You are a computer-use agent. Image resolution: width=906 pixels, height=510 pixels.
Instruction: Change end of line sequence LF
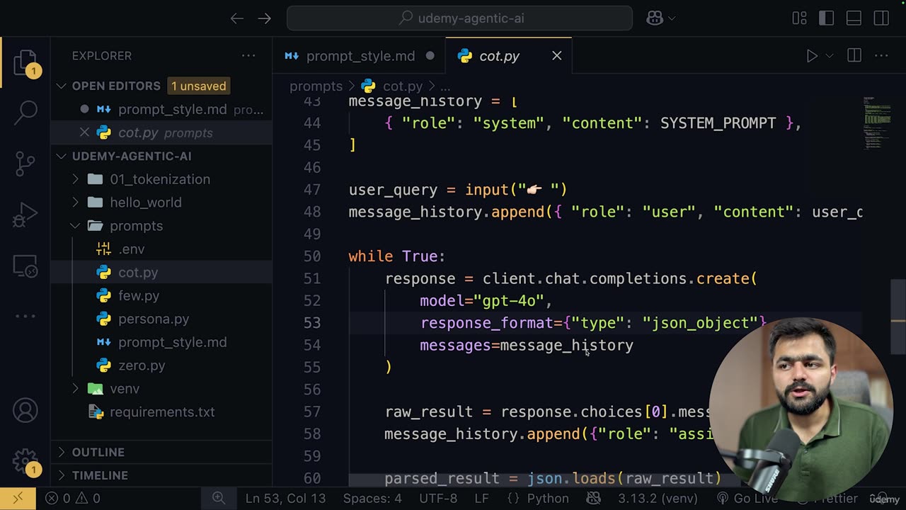[x=481, y=499]
